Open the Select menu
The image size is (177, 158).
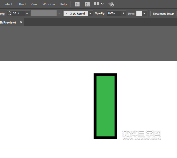pos(8,4)
